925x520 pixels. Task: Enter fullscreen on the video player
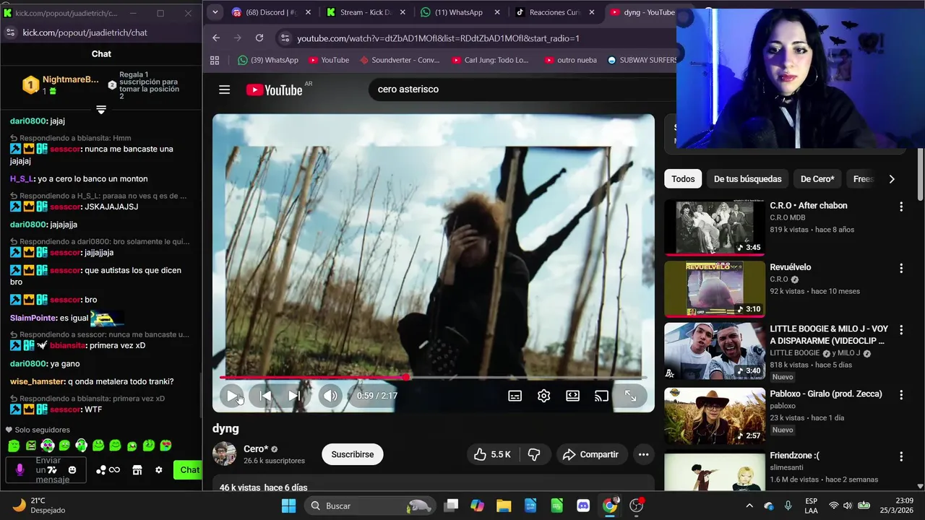point(631,396)
